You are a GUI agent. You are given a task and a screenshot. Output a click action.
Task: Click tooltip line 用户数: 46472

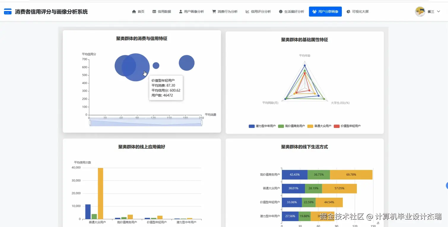pos(162,96)
